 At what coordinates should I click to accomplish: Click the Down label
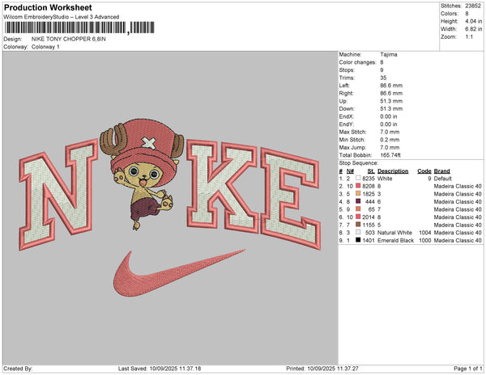(347, 108)
